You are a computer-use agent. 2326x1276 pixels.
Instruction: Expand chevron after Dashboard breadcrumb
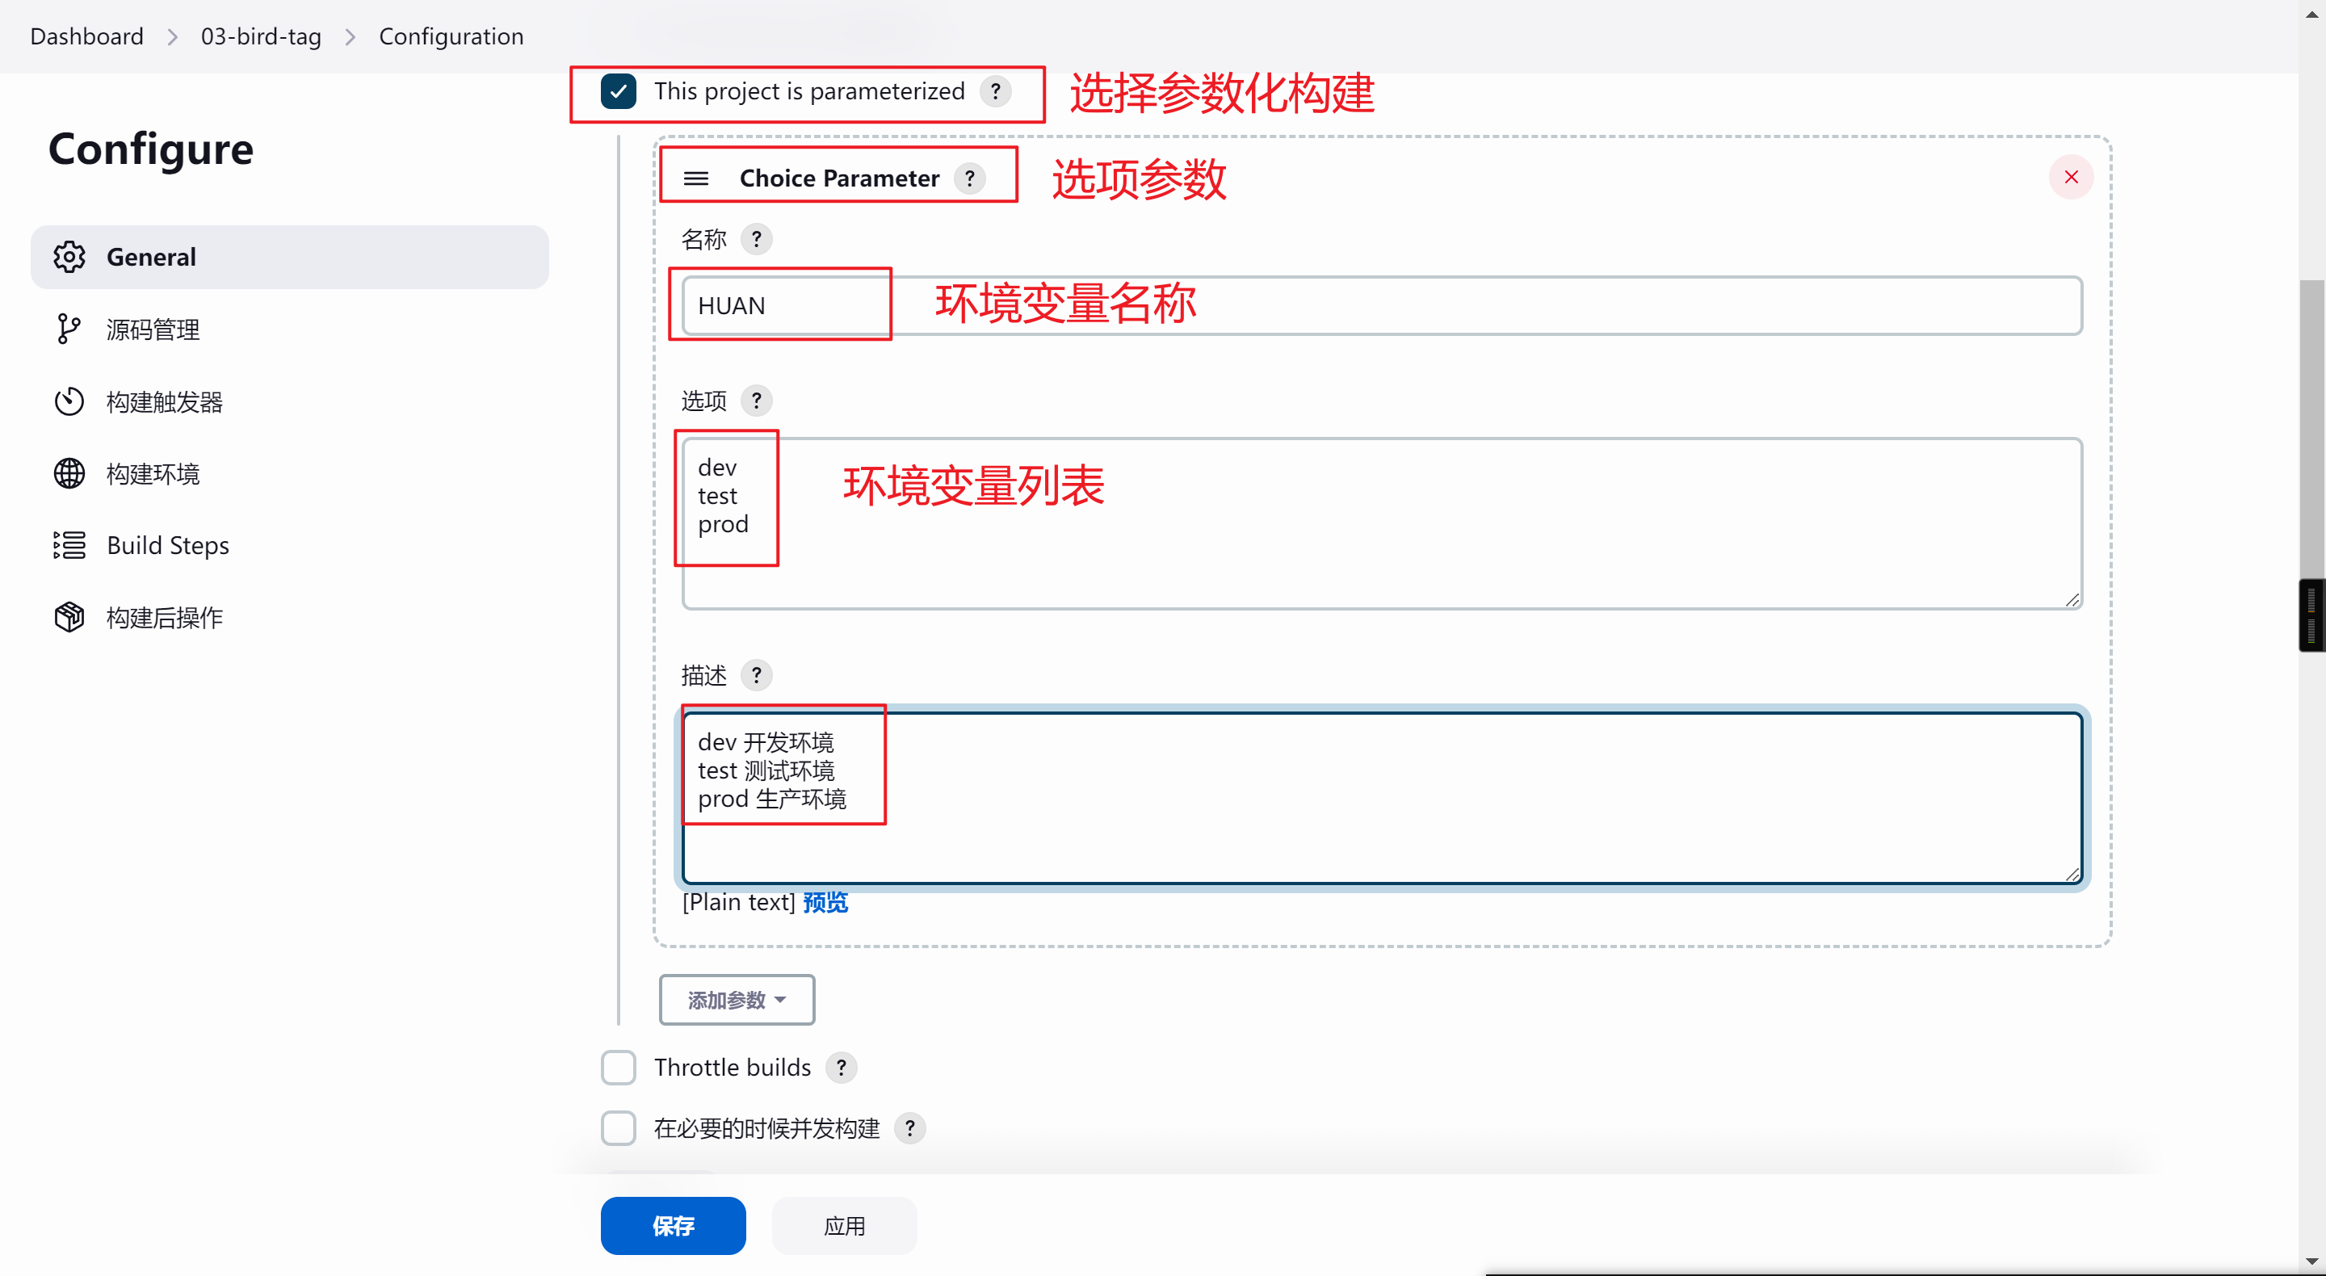(x=171, y=37)
